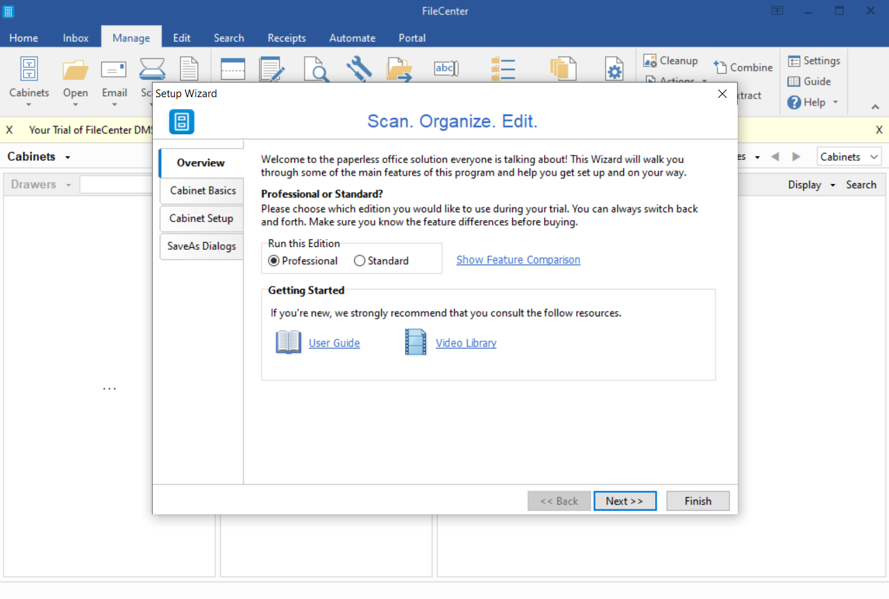
Task: Click the stacked pages copy icon
Action: 563,69
